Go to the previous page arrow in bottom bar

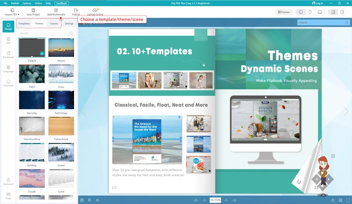205,200
